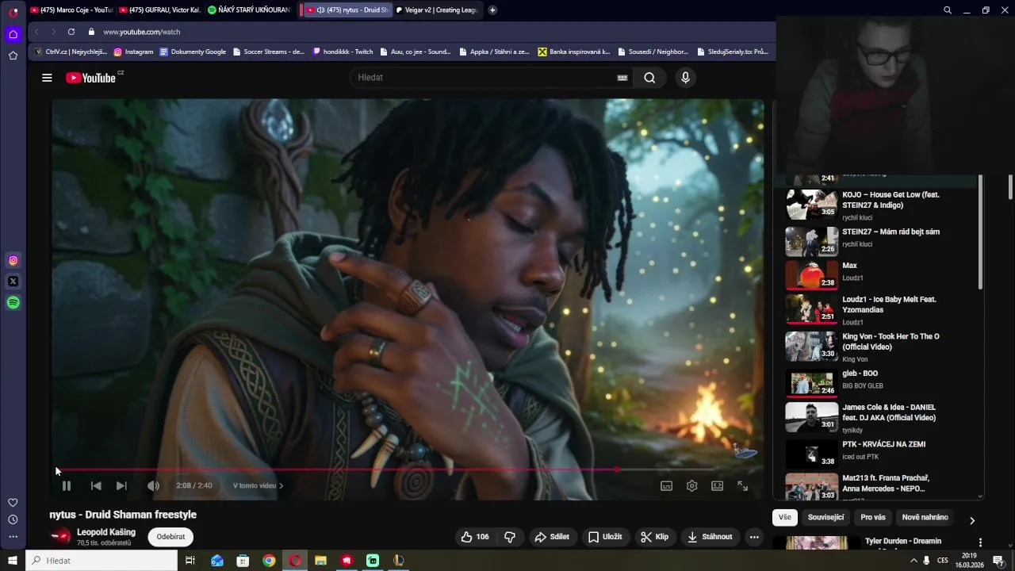Screen dimensions: 1015x571
Task: Select the 'Pro vás' filter chip
Action: 873,517
